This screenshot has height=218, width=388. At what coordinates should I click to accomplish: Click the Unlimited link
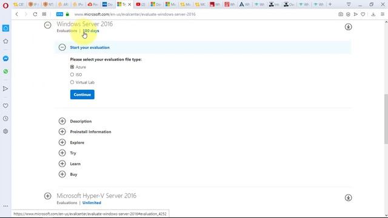point(92,203)
